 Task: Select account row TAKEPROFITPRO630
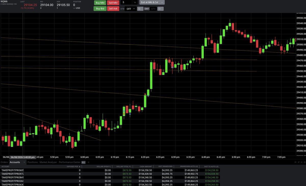[110, 184]
